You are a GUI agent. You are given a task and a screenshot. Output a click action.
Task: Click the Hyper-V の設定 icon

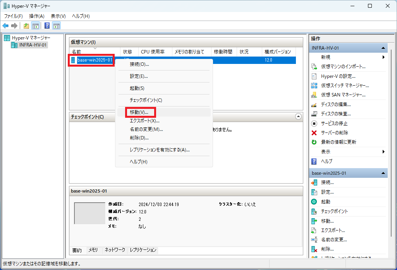pos(314,76)
